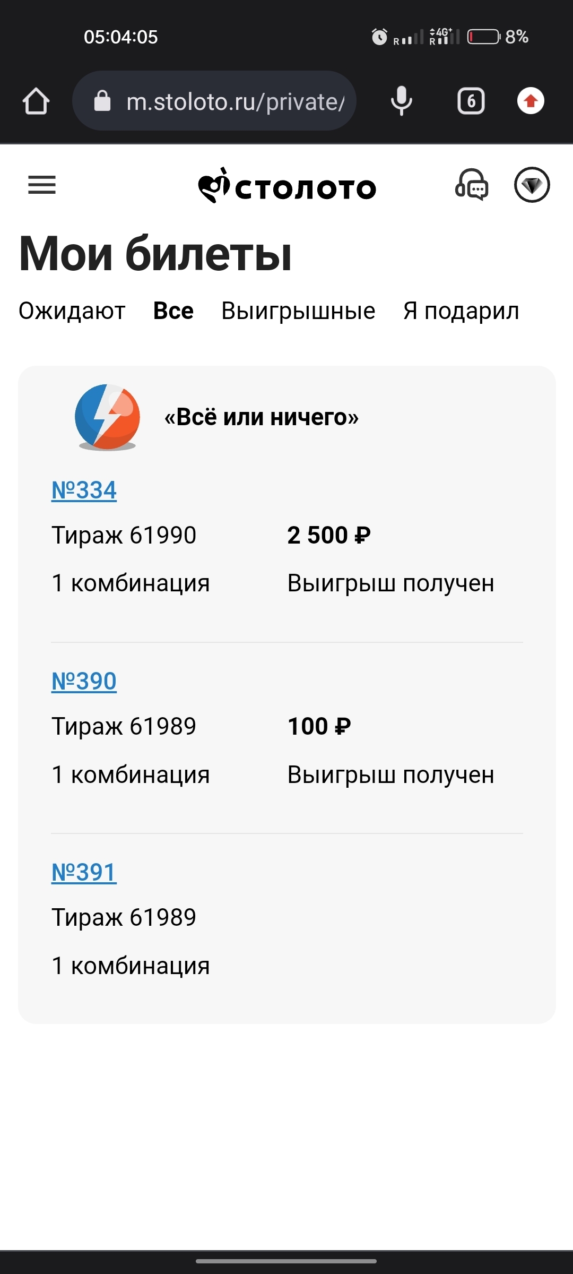Switch to the Ожидают tab
Image resolution: width=573 pixels, height=1274 pixels.
[x=72, y=311]
